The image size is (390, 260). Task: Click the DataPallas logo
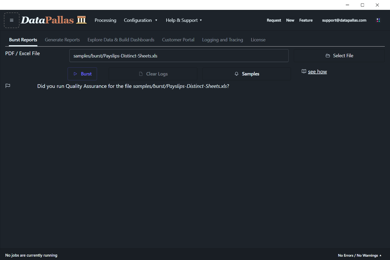54,20
